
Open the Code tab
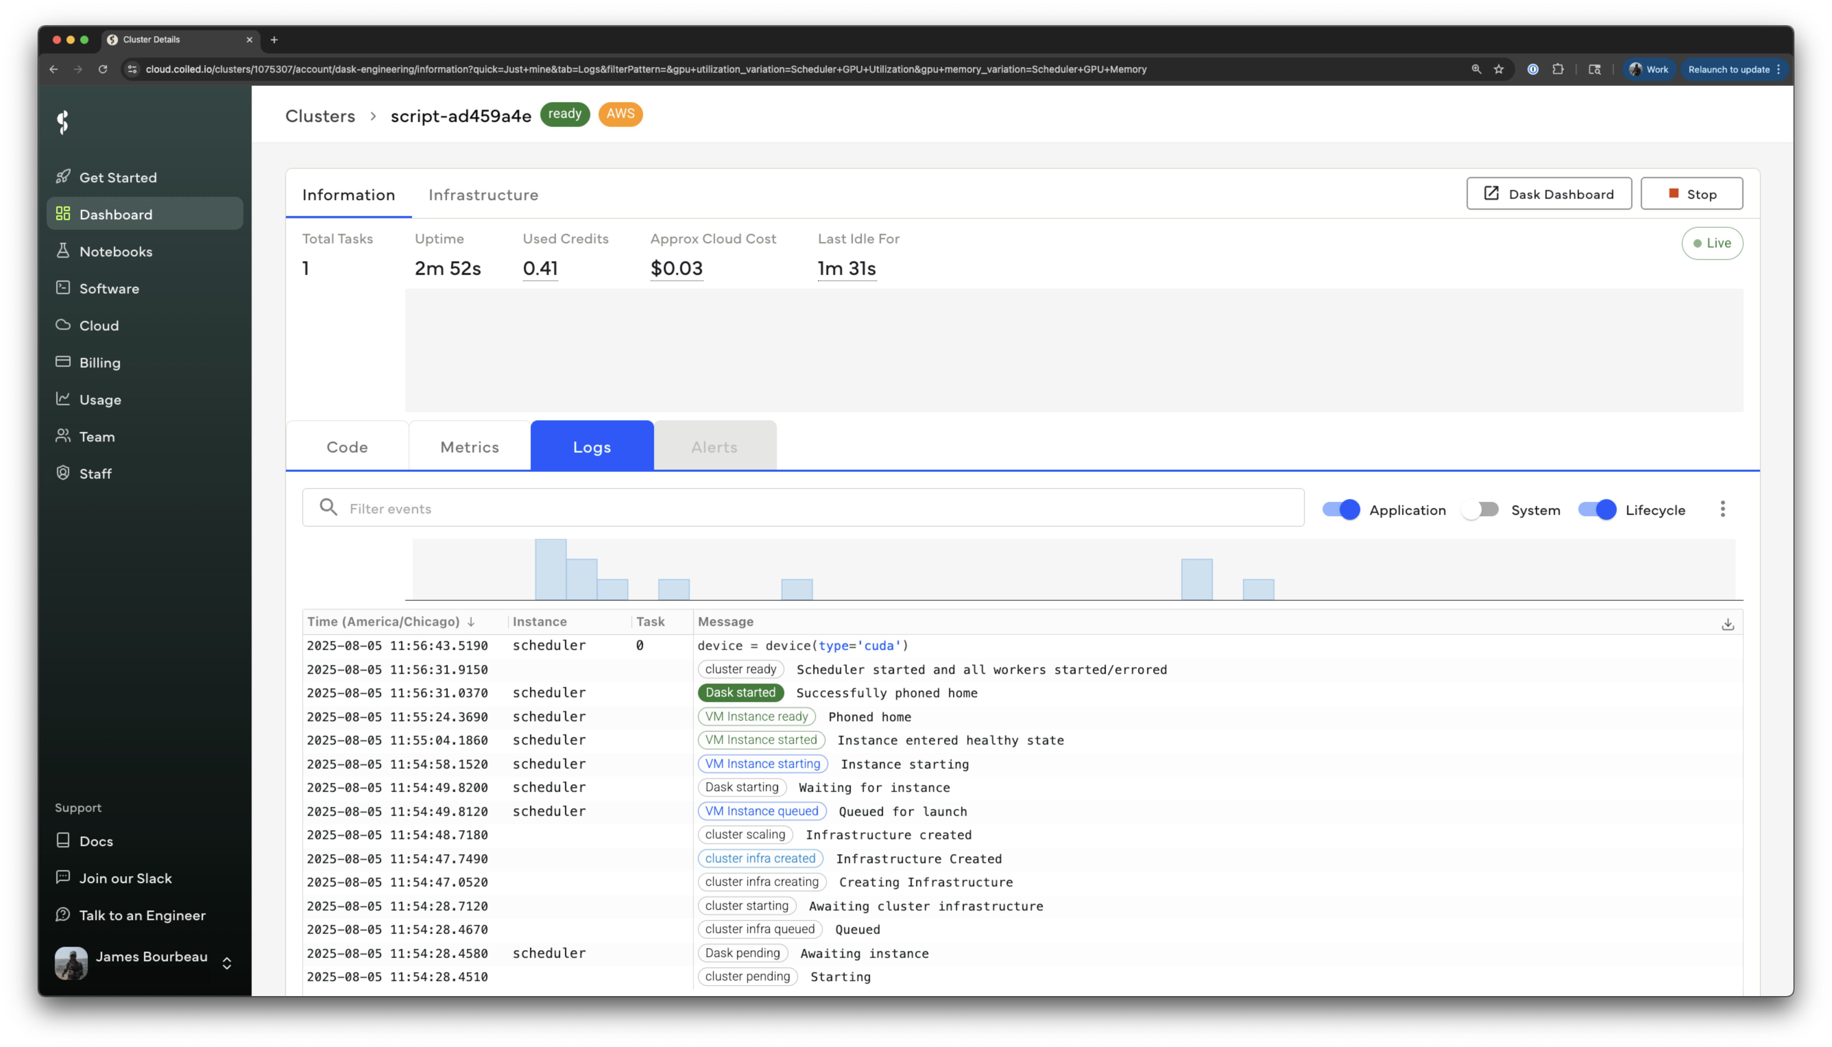tap(347, 447)
